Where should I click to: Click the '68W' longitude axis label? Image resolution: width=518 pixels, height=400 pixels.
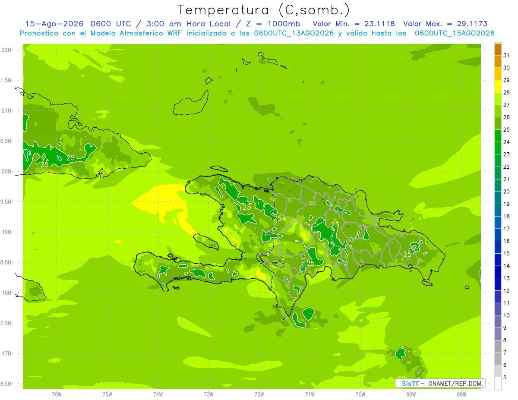tap(461, 394)
